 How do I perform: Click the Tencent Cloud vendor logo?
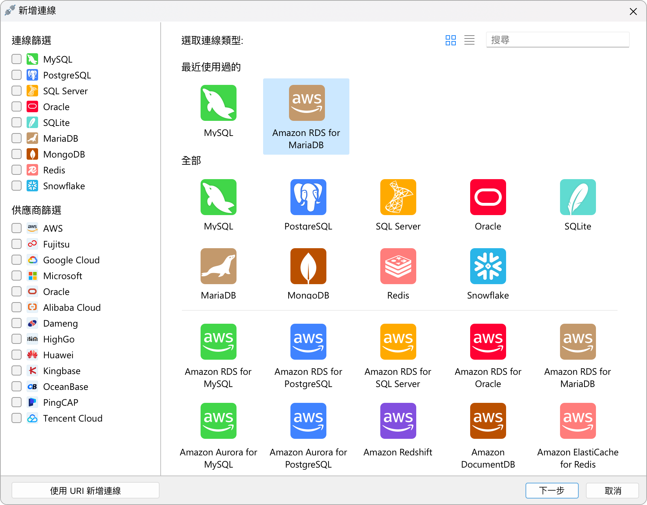32,418
